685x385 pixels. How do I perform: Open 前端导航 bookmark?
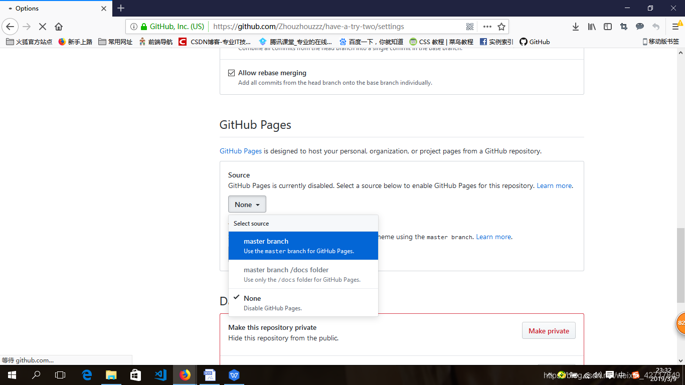click(x=155, y=42)
